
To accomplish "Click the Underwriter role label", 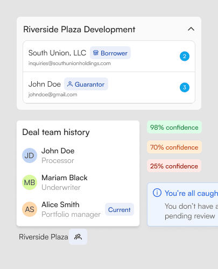I will (61, 187).
